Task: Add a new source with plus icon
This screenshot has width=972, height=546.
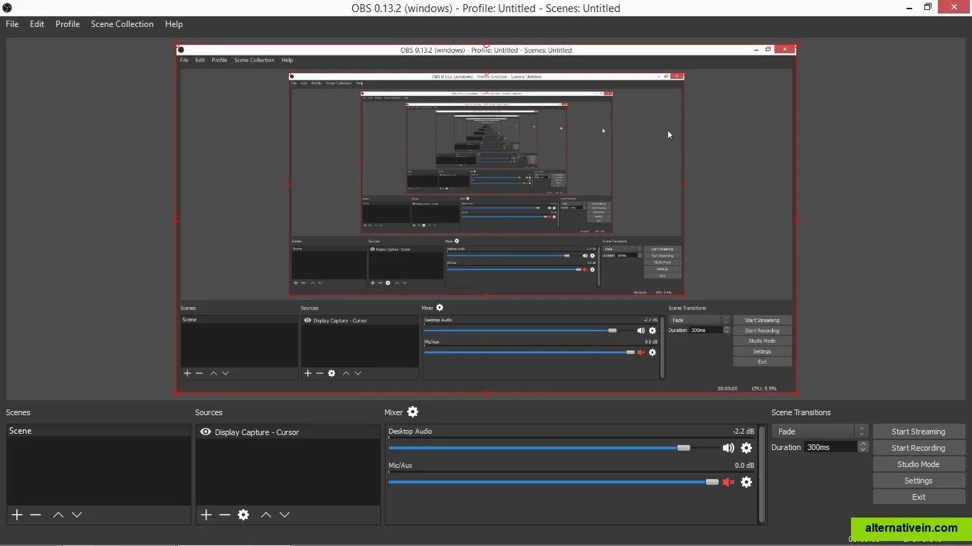Action: coord(206,515)
